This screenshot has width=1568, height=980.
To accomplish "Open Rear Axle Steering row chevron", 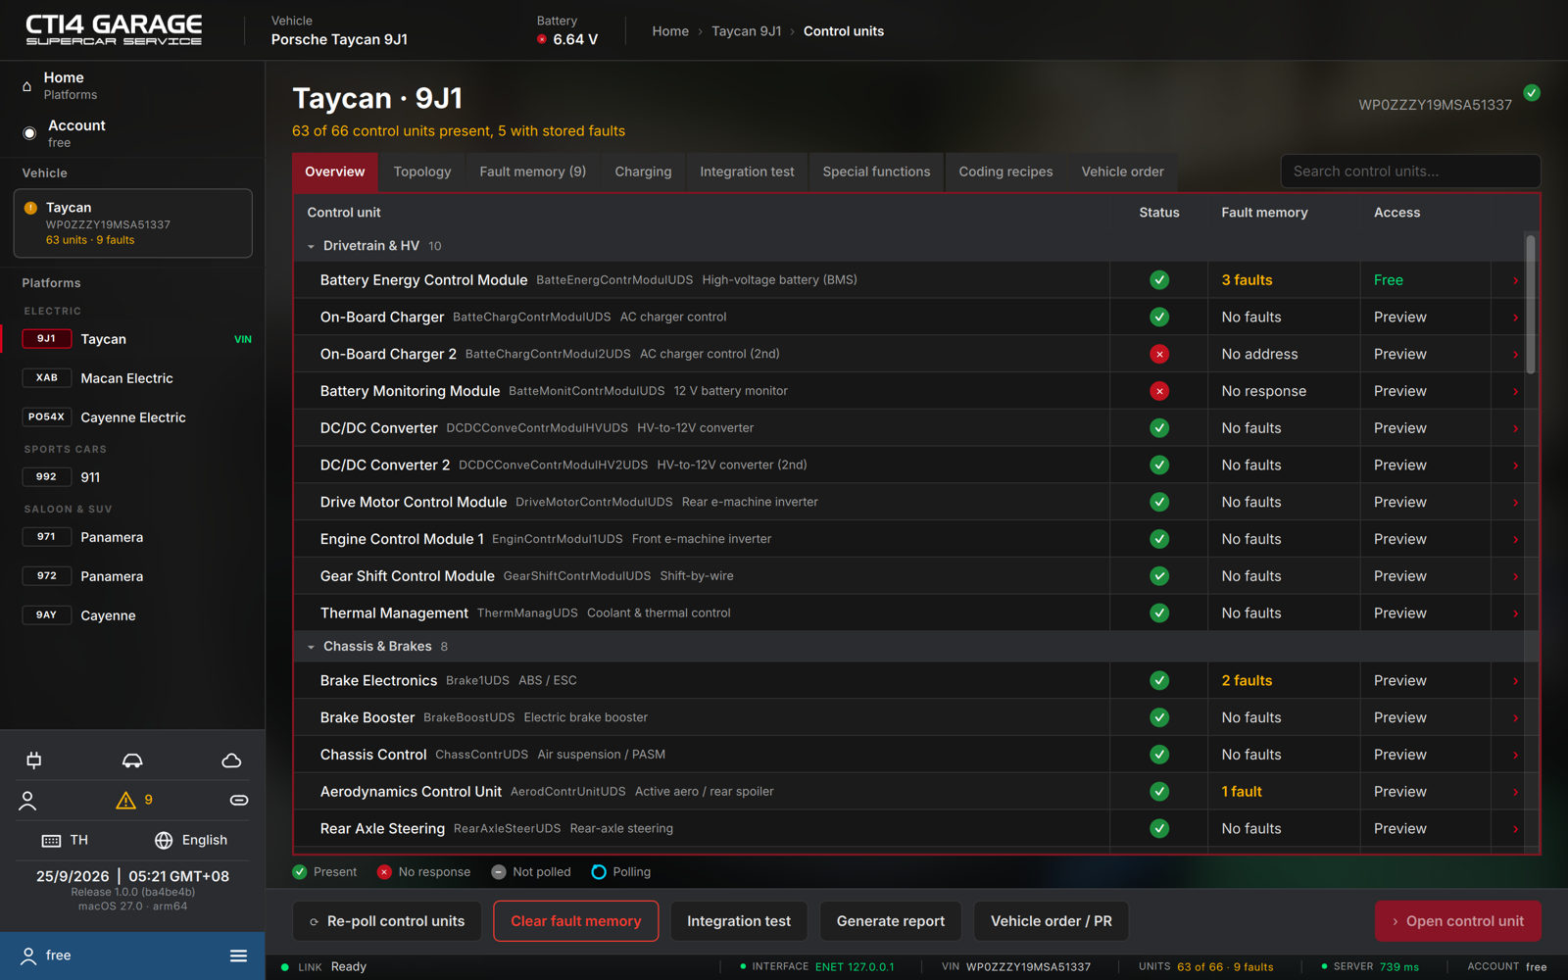I will (1515, 829).
